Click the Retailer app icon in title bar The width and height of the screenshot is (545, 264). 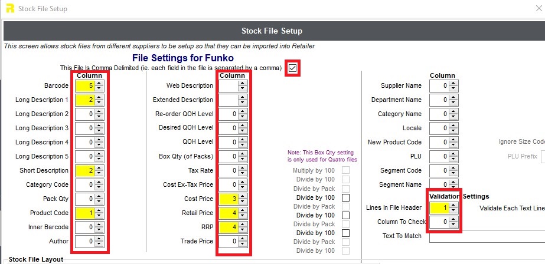pyautogui.click(x=10, y=8)
